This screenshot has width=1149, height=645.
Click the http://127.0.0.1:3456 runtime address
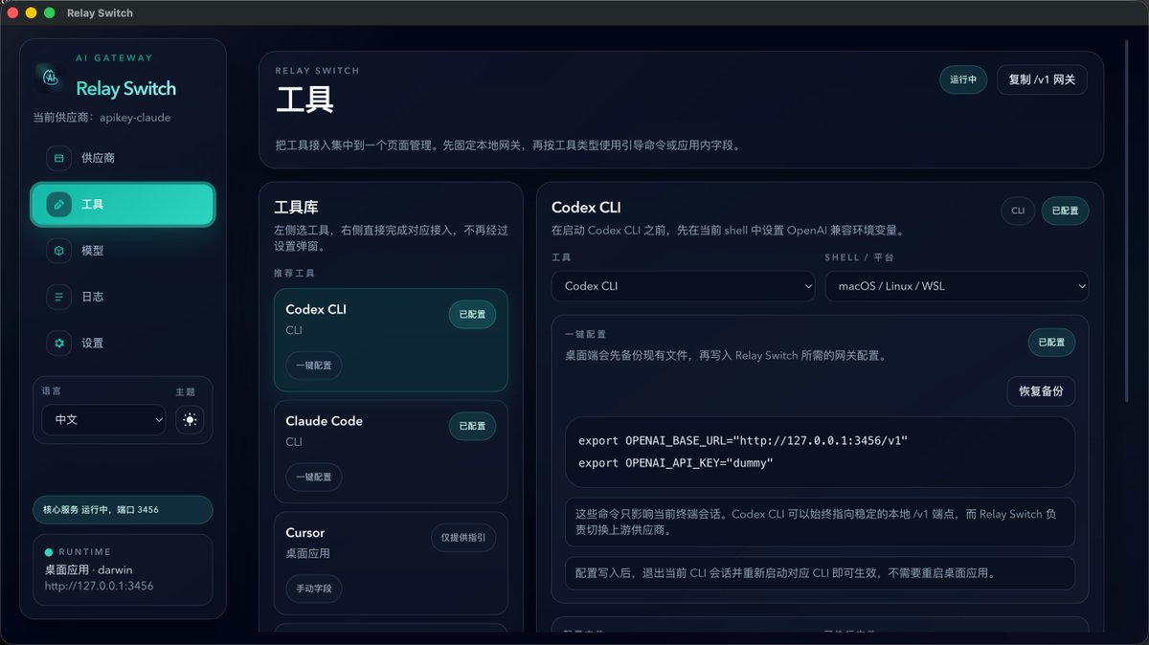pos(99,586)
